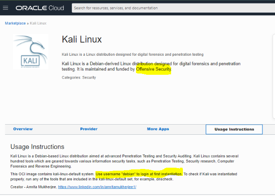
Task: Open the Provider tab
Action: pyautogui.click(x=89, y=129)
